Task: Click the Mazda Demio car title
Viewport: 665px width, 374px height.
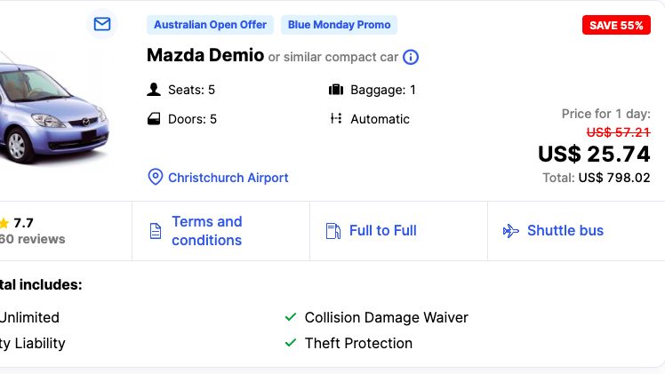Action: [205, 55]
